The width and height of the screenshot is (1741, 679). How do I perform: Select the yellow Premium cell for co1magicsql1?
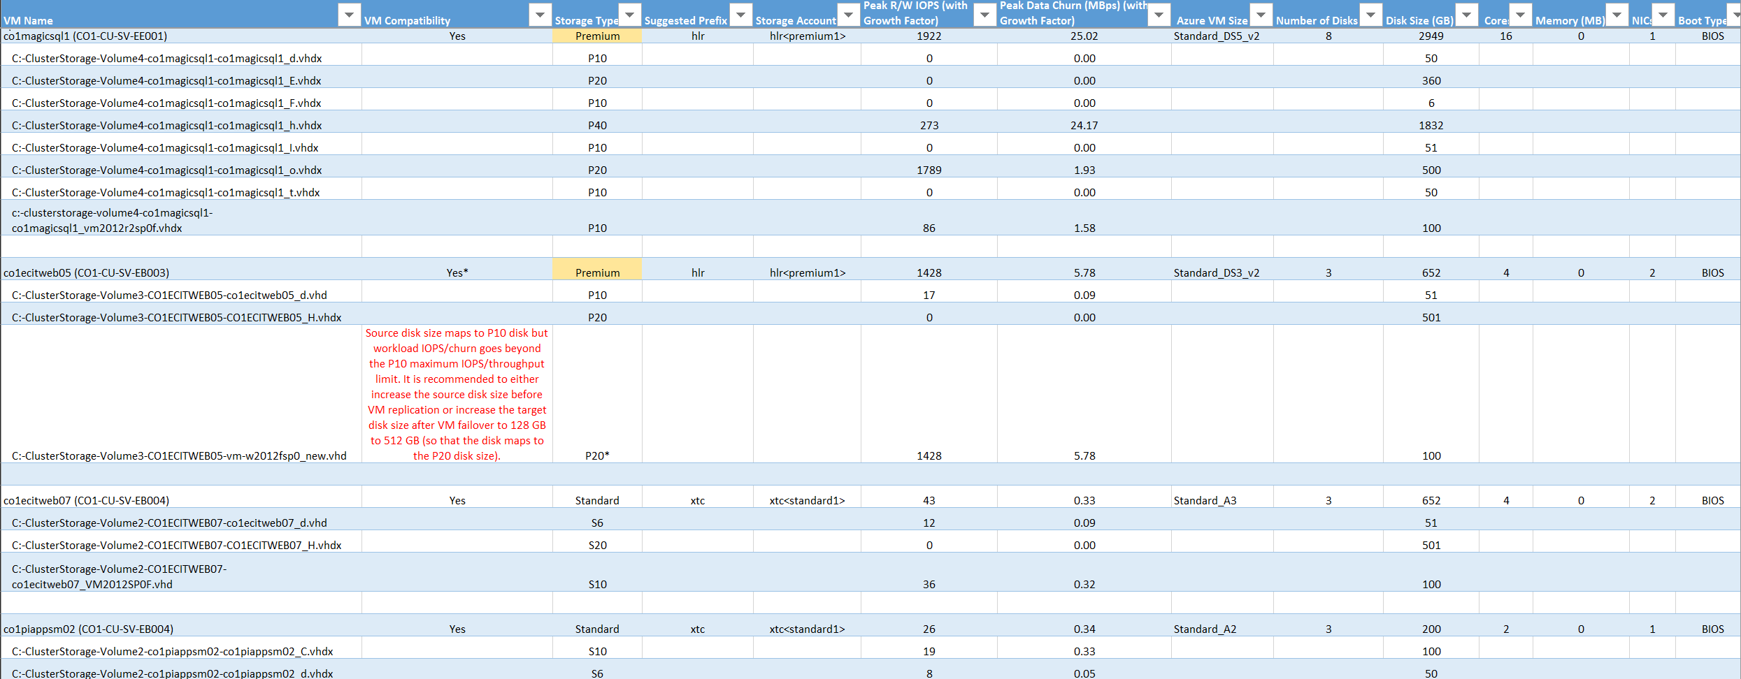click(x=597, y=36)
